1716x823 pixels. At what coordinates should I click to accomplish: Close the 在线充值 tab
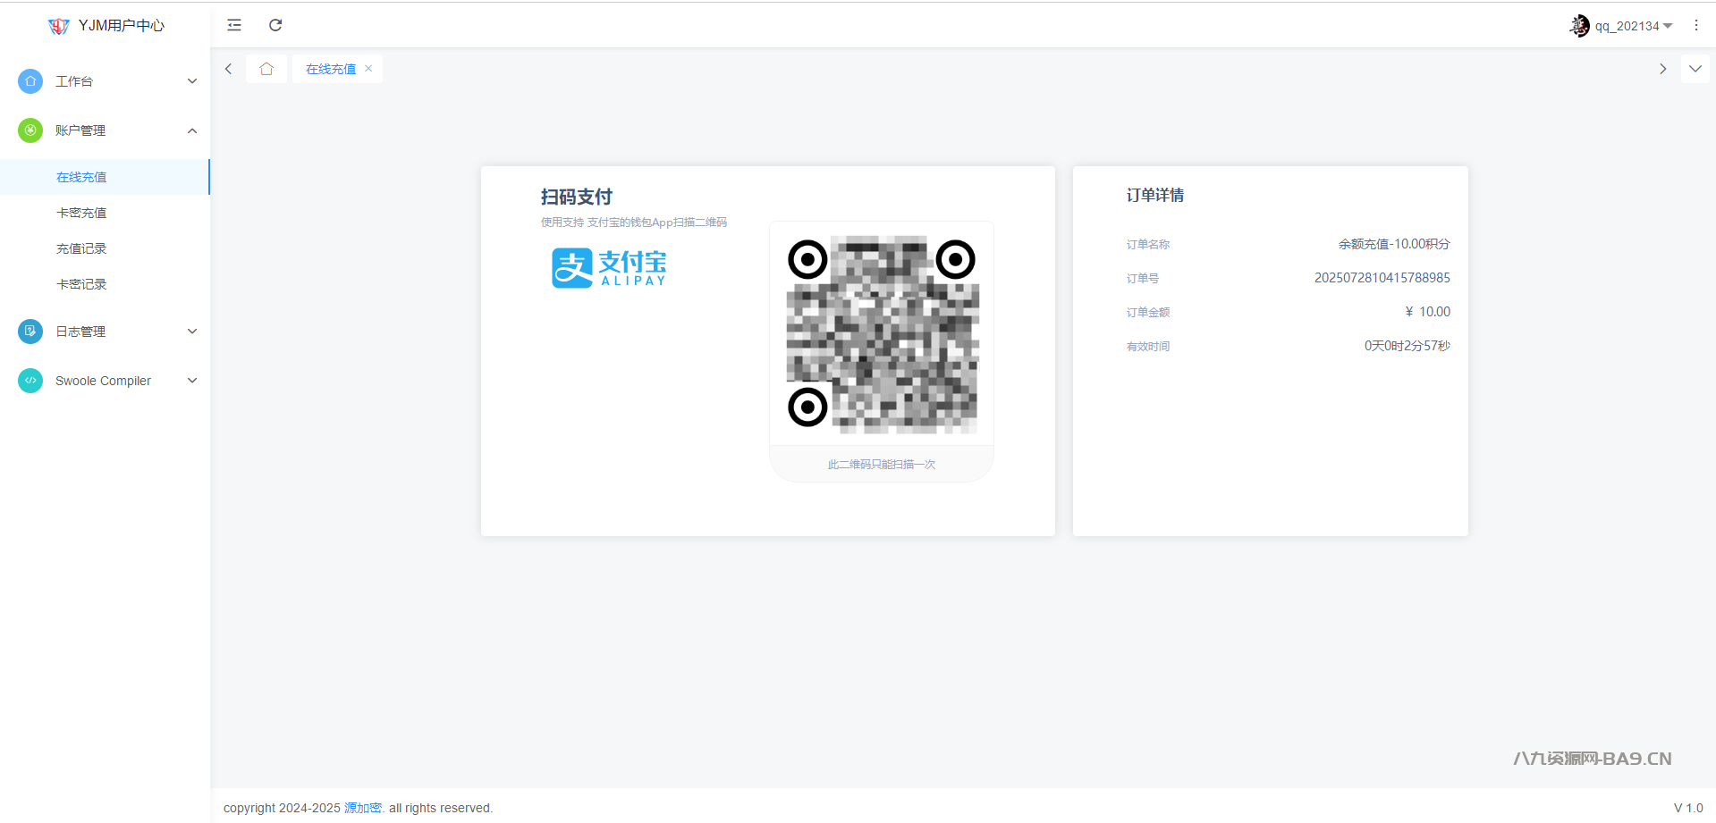coord(368,69)
